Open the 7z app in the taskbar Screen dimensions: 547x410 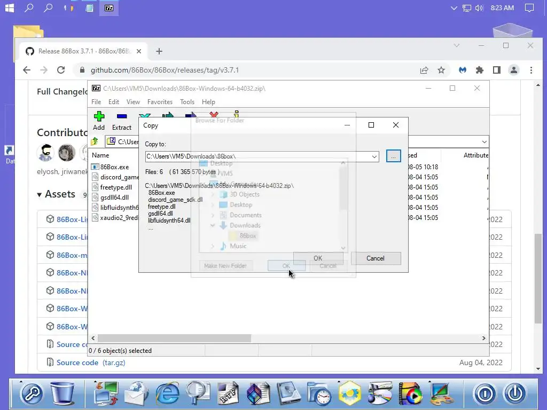109,7
